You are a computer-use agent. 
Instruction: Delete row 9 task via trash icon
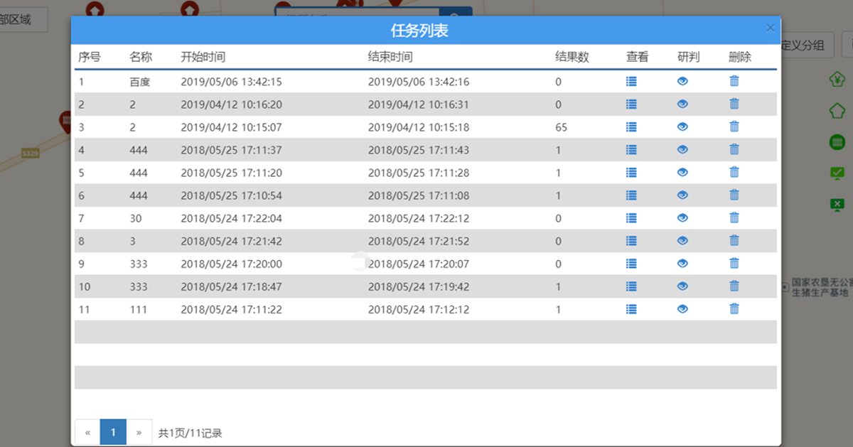734,263
